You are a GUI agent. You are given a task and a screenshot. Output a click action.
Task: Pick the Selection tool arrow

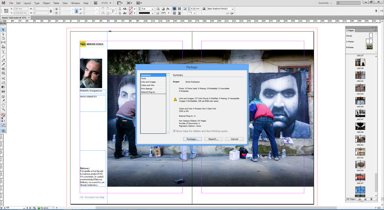[x=3, y=30]
